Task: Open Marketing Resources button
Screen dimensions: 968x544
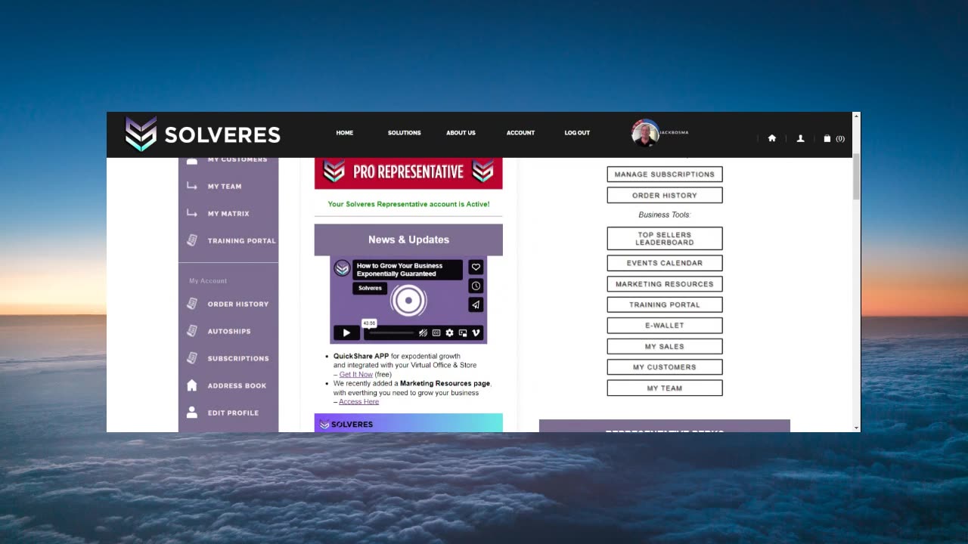Action: [665, 284]
